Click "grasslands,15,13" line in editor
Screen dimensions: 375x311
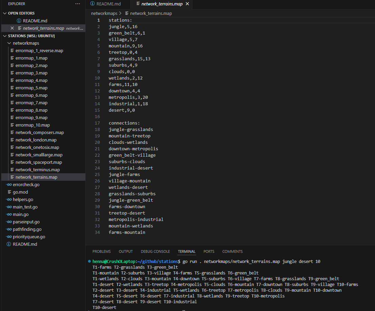coord(129,59)
